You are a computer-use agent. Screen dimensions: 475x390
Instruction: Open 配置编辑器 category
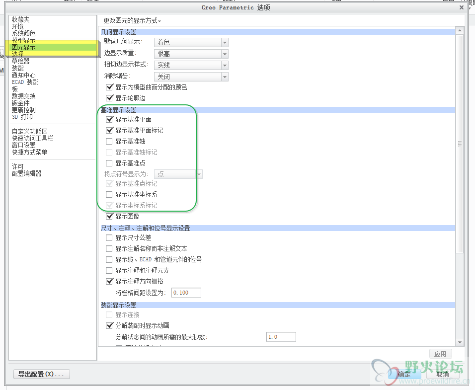tap(27, 173)
